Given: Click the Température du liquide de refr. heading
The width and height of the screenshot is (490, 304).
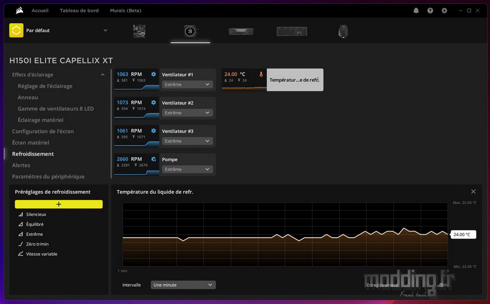Looking at the screenshot, I should pyautogui.click(x=155, y=192).
